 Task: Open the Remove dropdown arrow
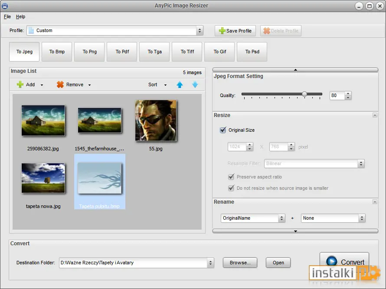(x=90, y=85)
